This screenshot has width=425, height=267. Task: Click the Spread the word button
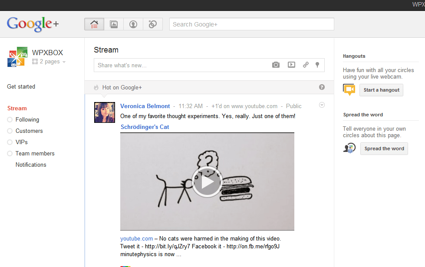pos(384,148)
